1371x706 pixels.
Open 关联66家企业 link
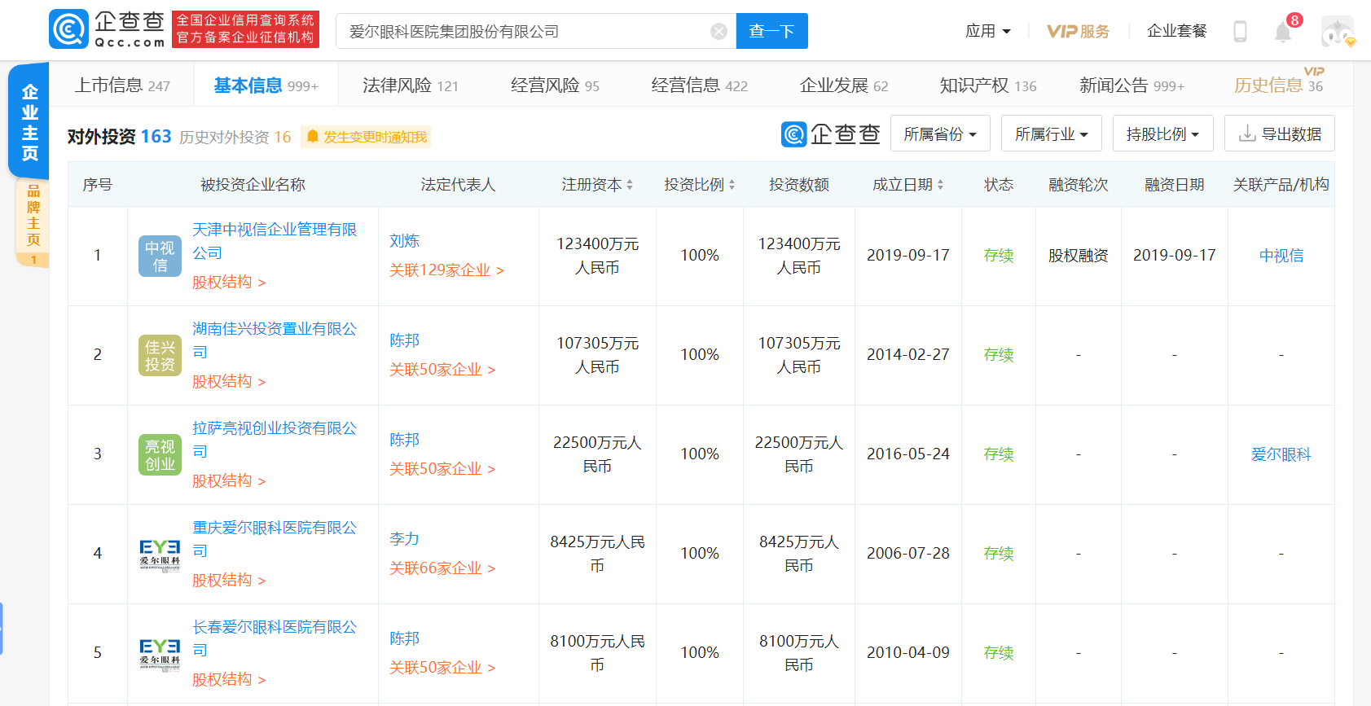click(x=442, y=568)
